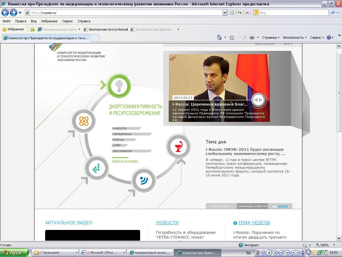Open the ПМЭФ-2011 Тема дня headline
The image size is (342, 257).
(246, 151)
